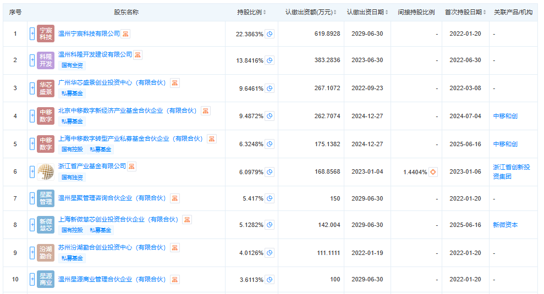Open 浙江省产业基金有限公司 page

(x=92, y=167)
